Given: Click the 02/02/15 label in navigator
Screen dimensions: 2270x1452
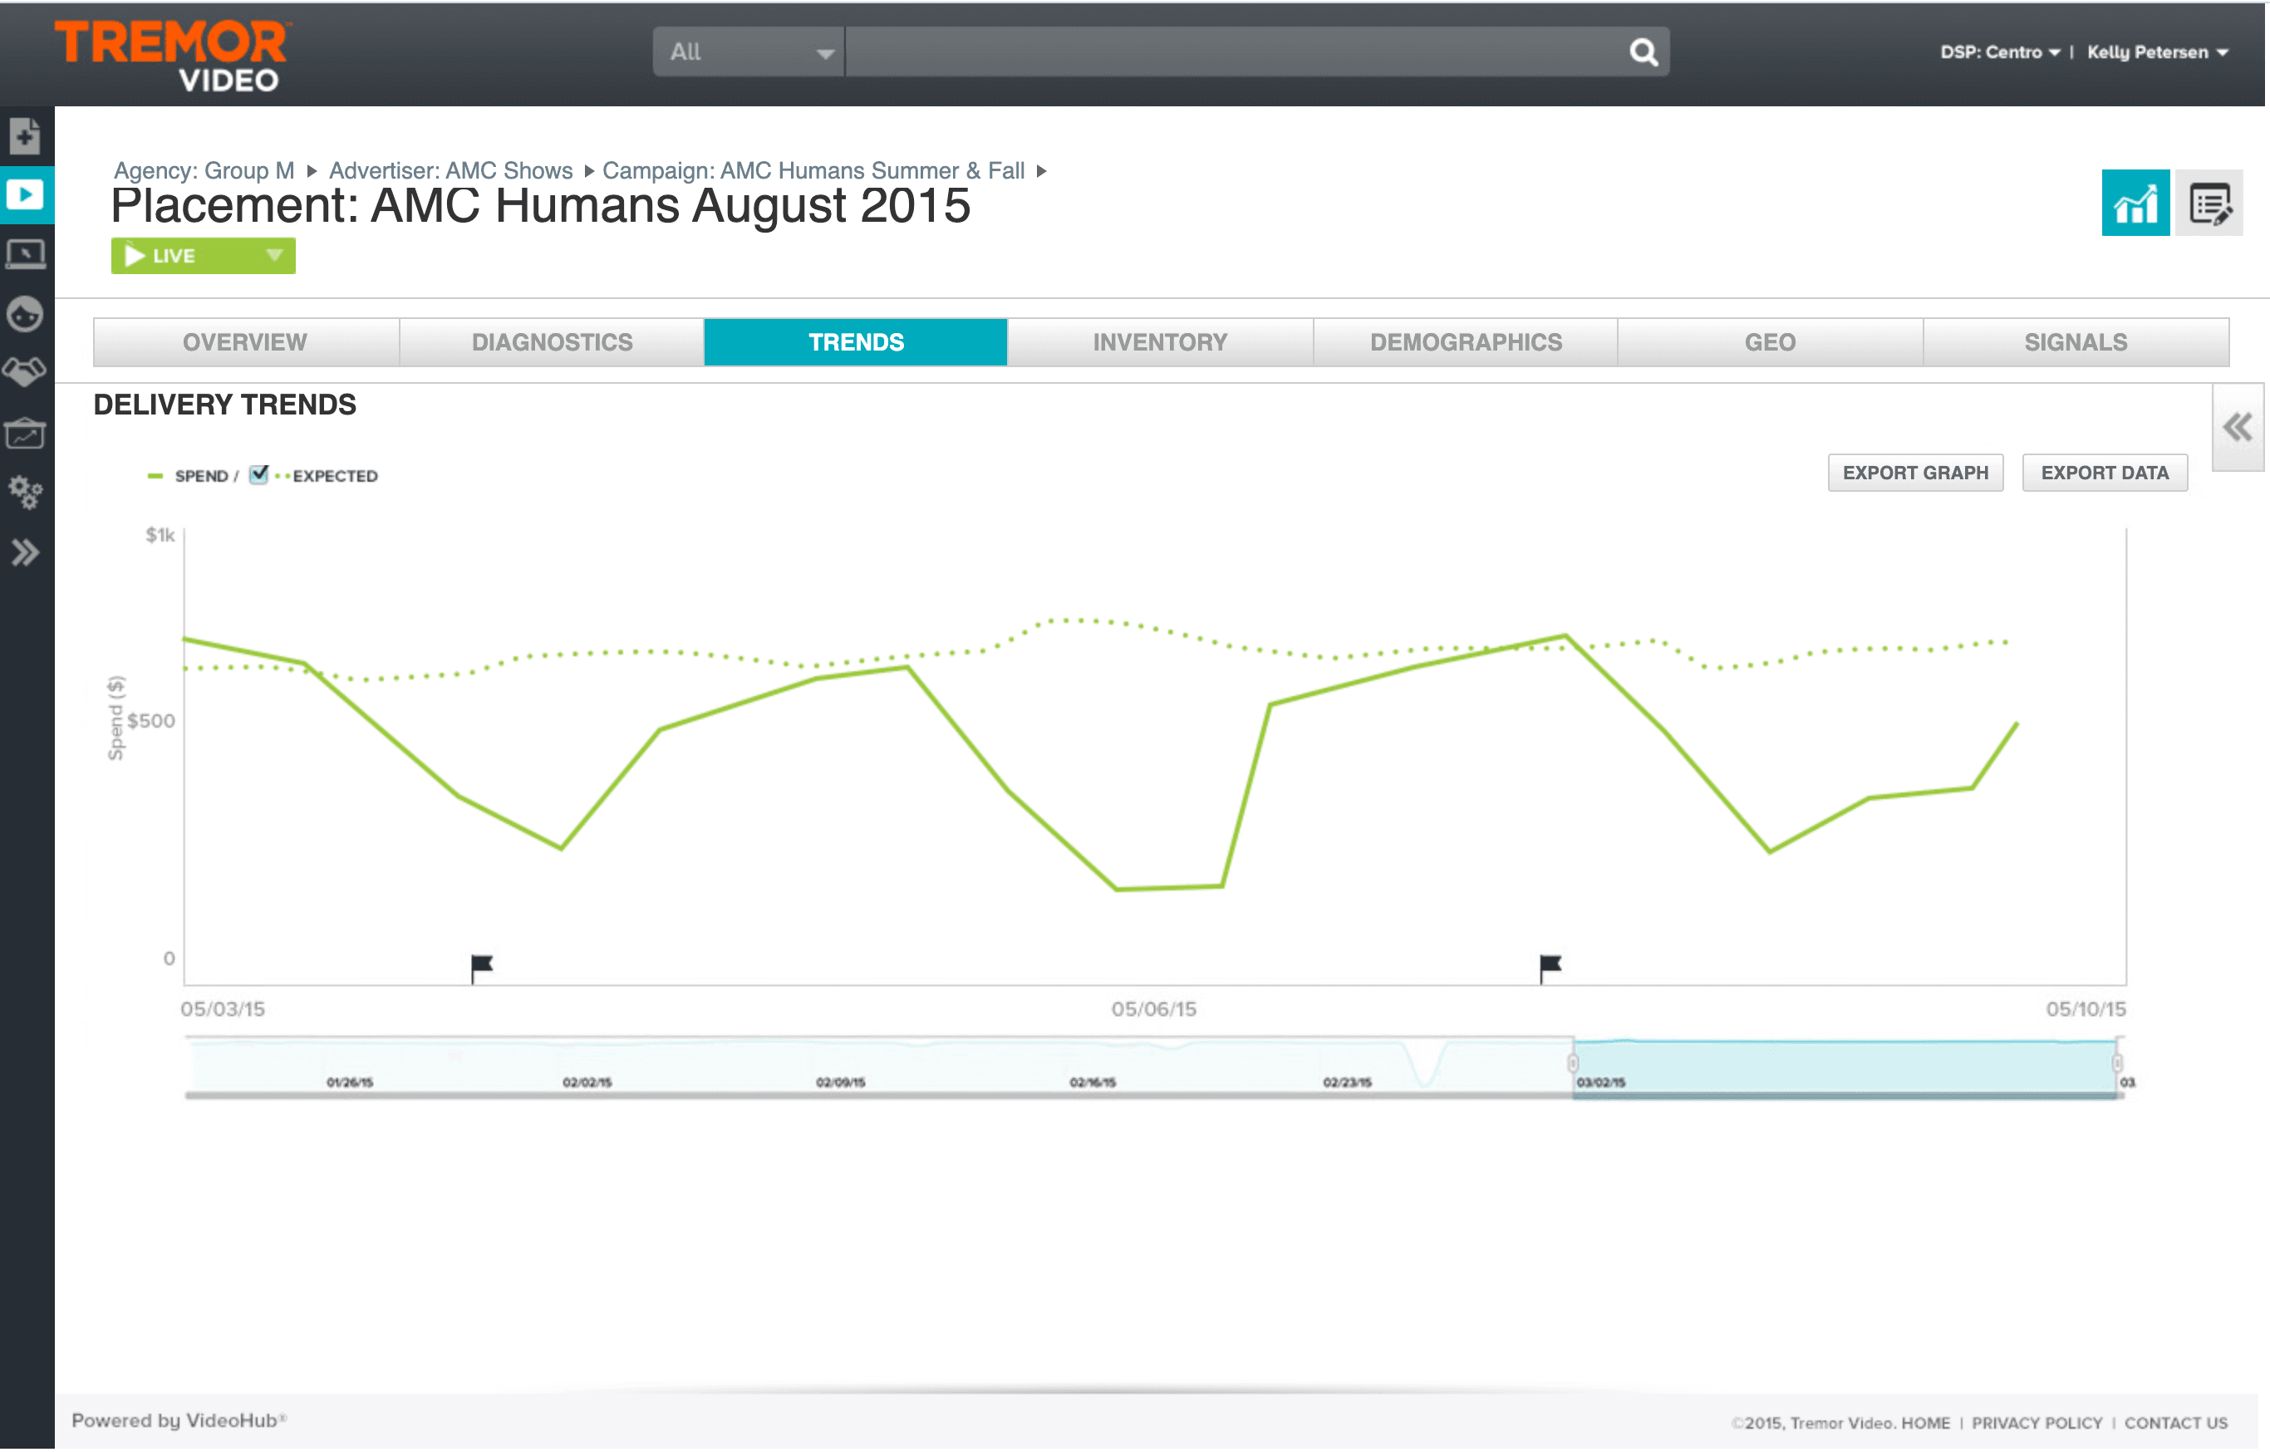Looking at the screenshot, I should click(587, 1082).
